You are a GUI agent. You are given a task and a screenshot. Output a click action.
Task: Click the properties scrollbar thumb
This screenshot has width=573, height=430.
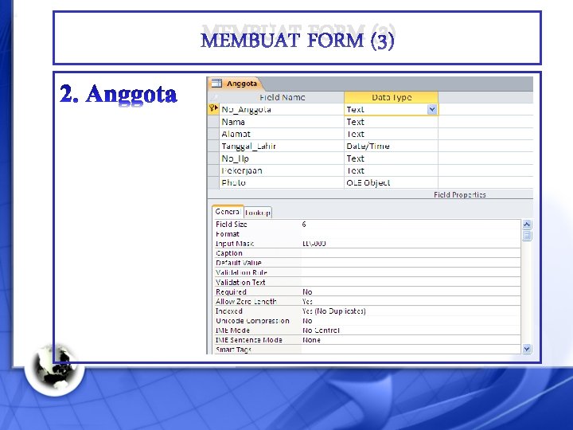(x=527, y=236)
